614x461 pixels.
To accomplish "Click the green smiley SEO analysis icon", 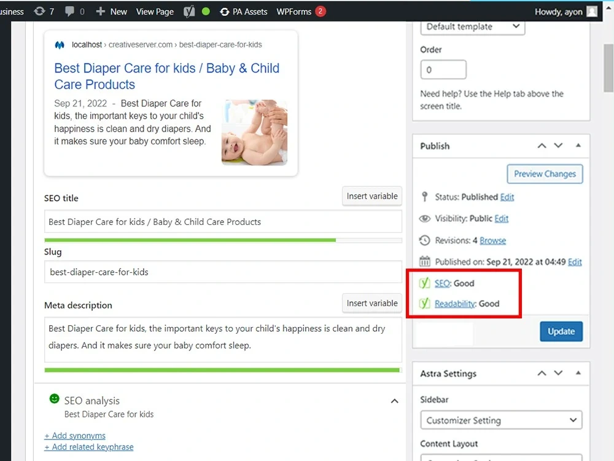I will pyautogui.click(x=55, y=399).
